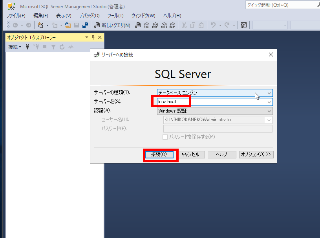Expand the navigate back history dropdown arrow
The width and height of the screenshot is (320, 238).
[22, 25]
